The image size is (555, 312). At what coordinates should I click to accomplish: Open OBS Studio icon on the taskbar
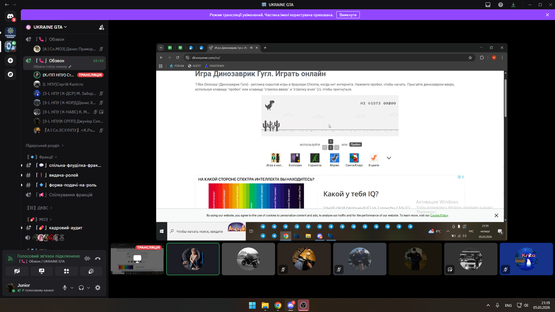pos(304,305)
